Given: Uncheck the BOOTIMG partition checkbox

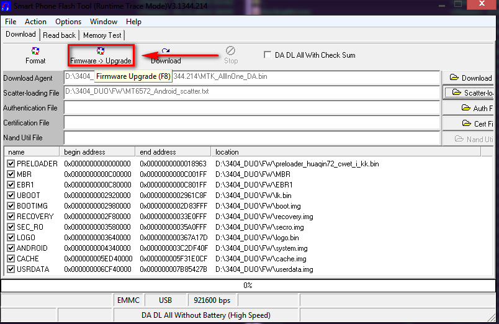Looking at the screenshot, I should [11, 205].
